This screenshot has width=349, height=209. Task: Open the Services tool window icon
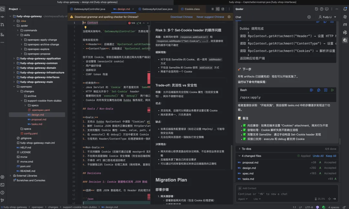3,177
